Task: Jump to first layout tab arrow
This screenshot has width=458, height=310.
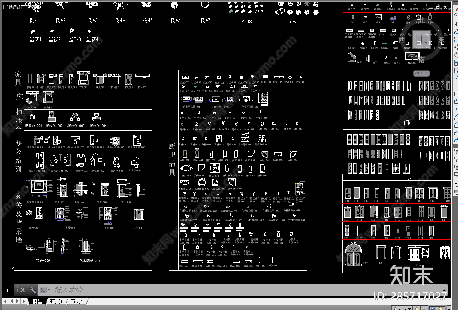Action: [x=5, y=302]
